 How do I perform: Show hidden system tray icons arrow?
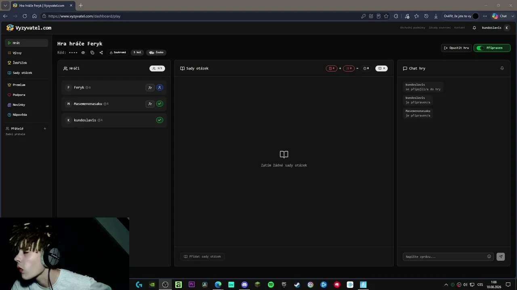(446, 284)
